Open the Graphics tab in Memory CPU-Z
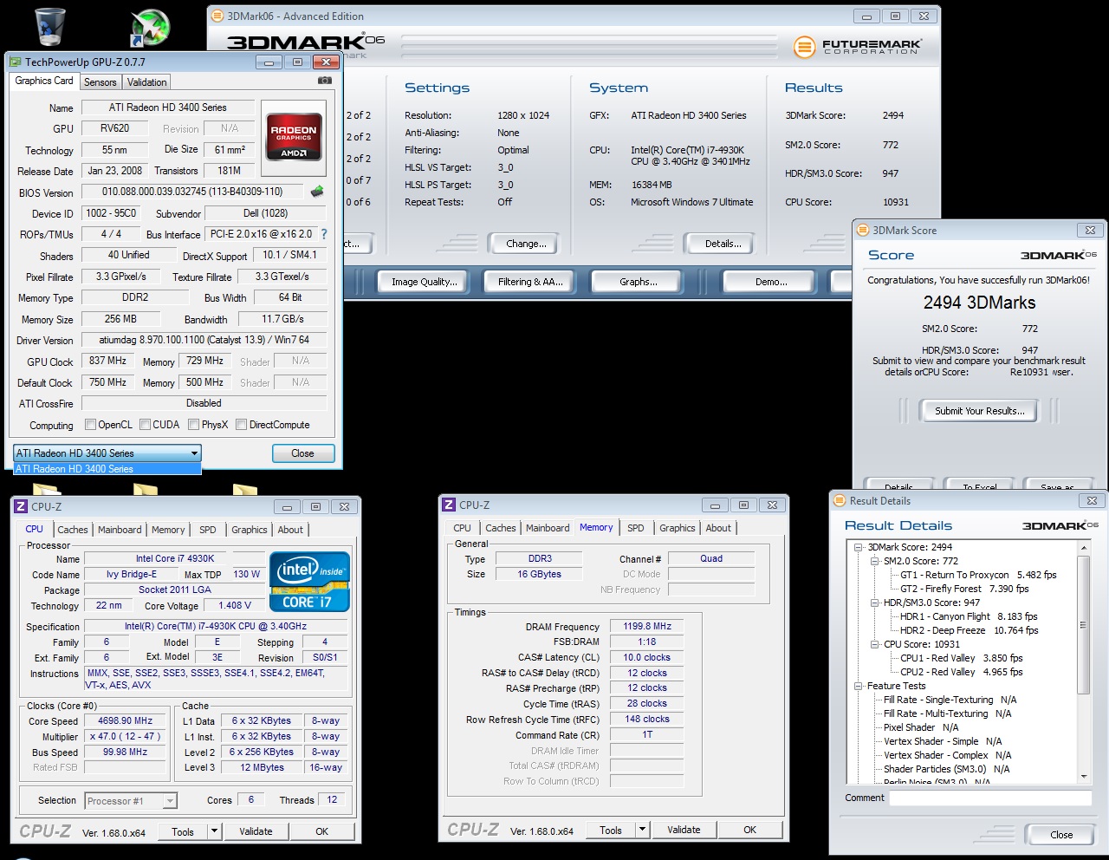 point(678,528)
